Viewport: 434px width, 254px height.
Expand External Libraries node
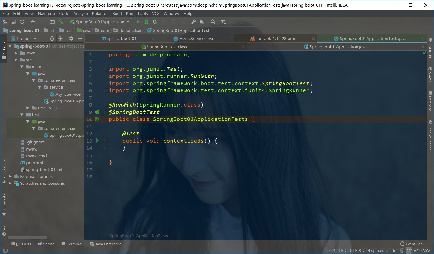pos(10,176)
